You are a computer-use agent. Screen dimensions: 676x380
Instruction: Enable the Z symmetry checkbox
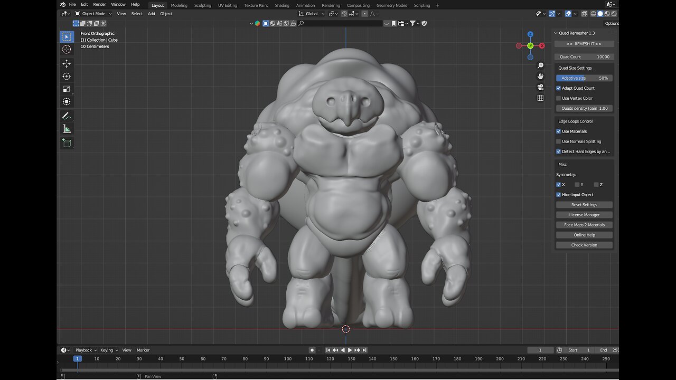point(596,185)
